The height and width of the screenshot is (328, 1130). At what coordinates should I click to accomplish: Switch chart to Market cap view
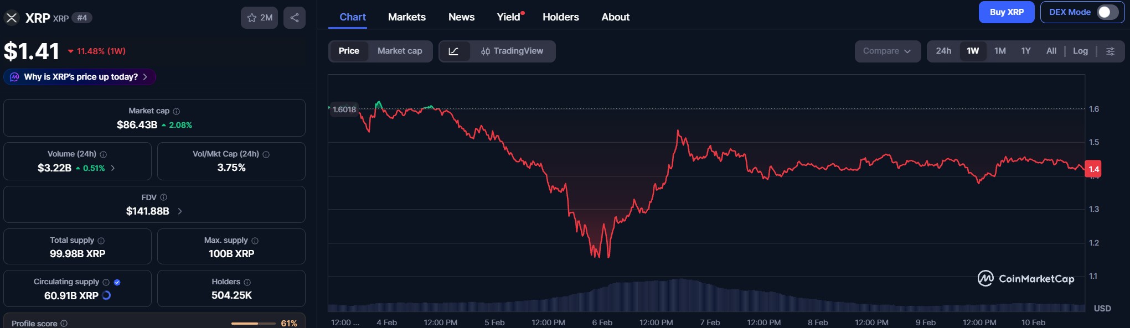(x=400, y=51)
